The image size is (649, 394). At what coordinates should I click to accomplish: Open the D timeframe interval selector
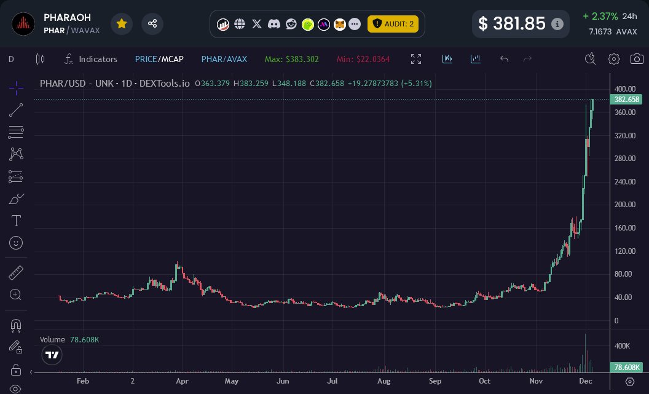pos(11,59)
